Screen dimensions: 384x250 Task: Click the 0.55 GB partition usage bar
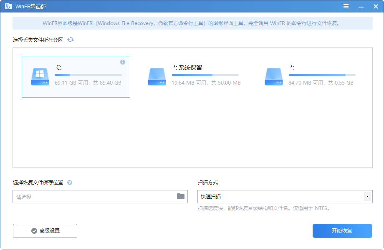point(322,75)
